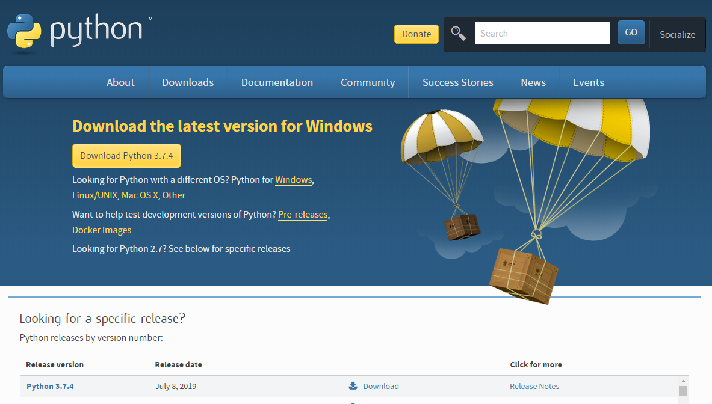Click inside the Search input field

pos(542,33)
